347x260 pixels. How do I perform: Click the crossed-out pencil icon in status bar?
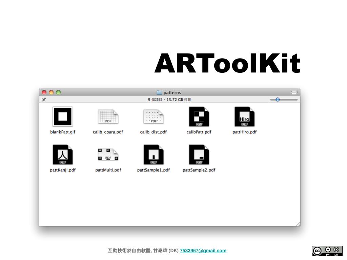[x=44, y=100]
